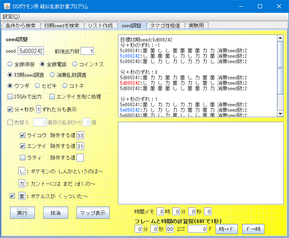Click the Java application icon in title bar

[7, 6]
